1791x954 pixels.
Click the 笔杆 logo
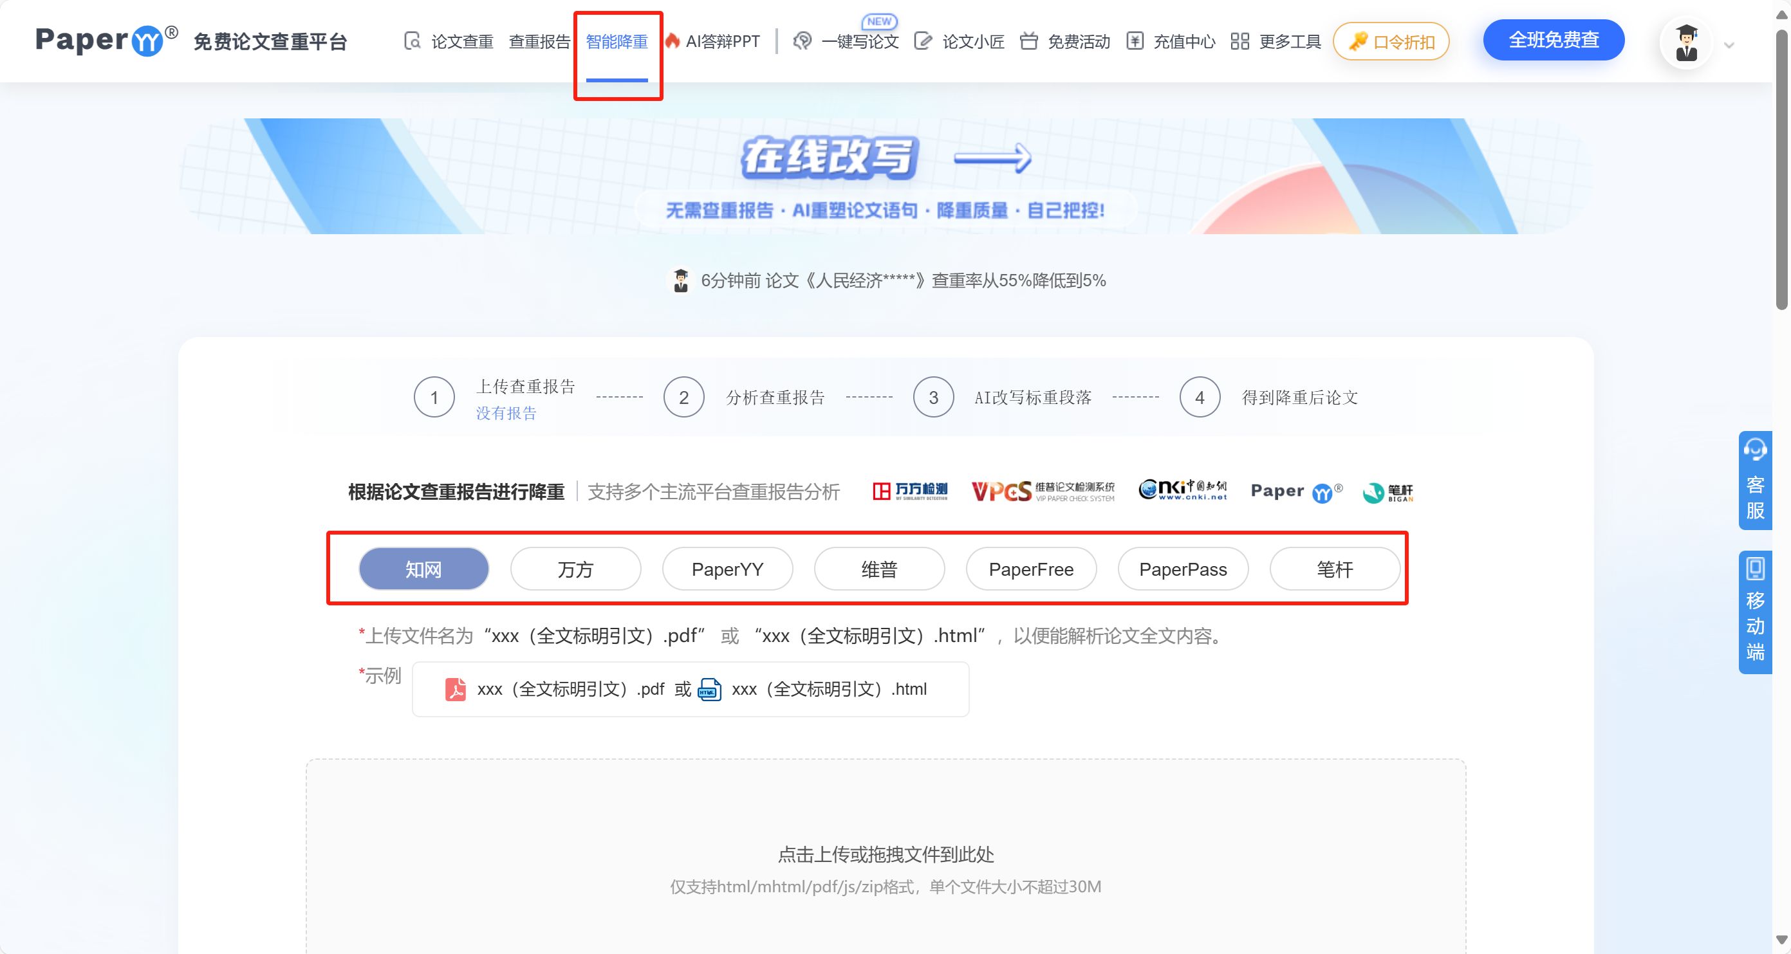coord(1387,493)
